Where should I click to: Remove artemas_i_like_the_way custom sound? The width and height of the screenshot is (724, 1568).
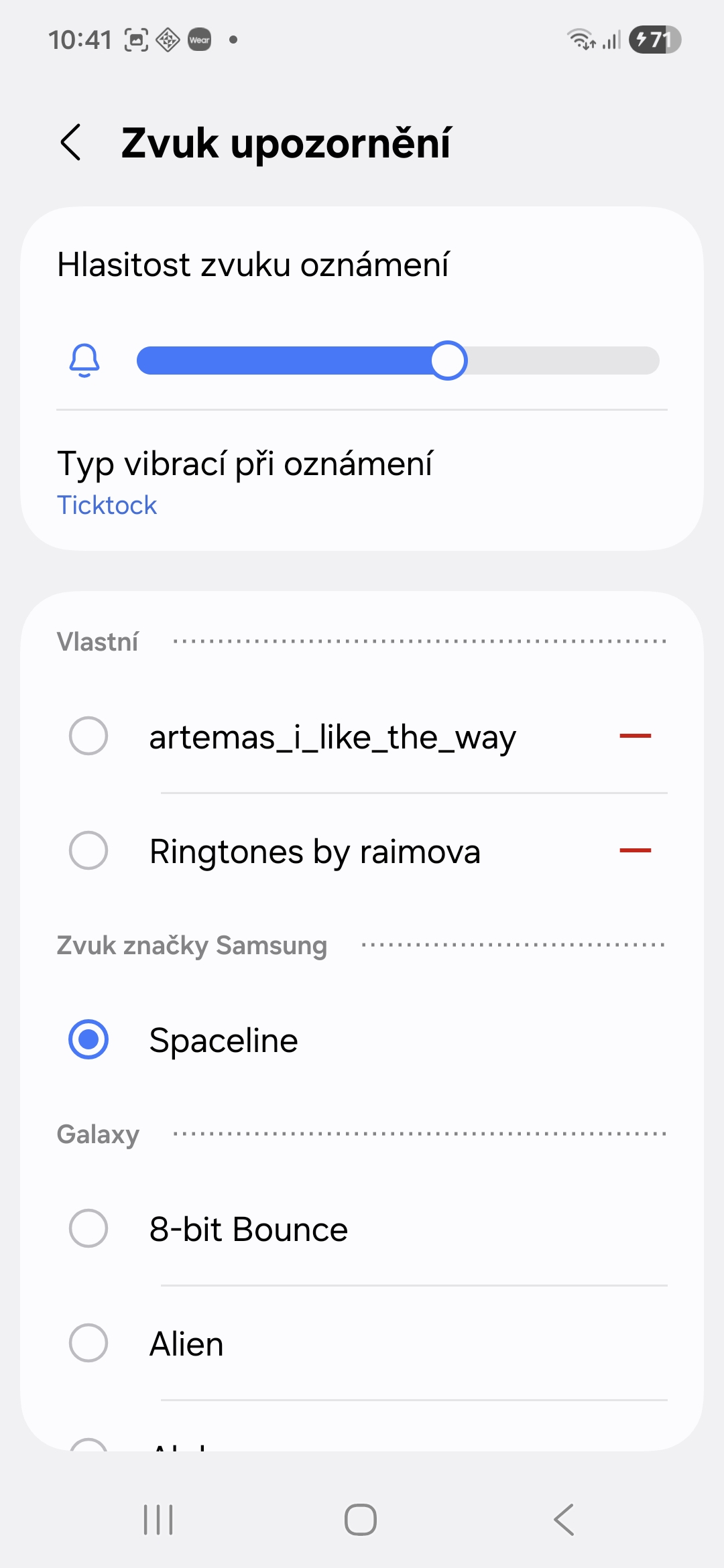(635, 736)
